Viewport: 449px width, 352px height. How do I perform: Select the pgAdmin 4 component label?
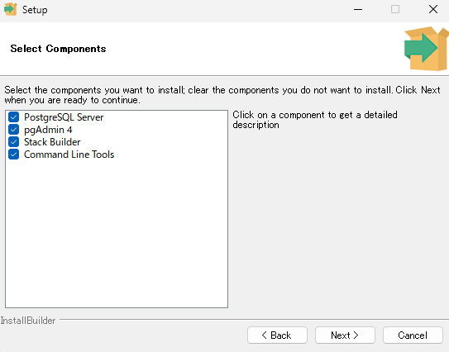[48, 130]
